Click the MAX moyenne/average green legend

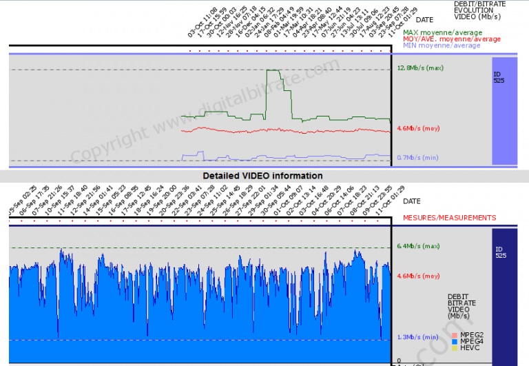click(451, 32)
